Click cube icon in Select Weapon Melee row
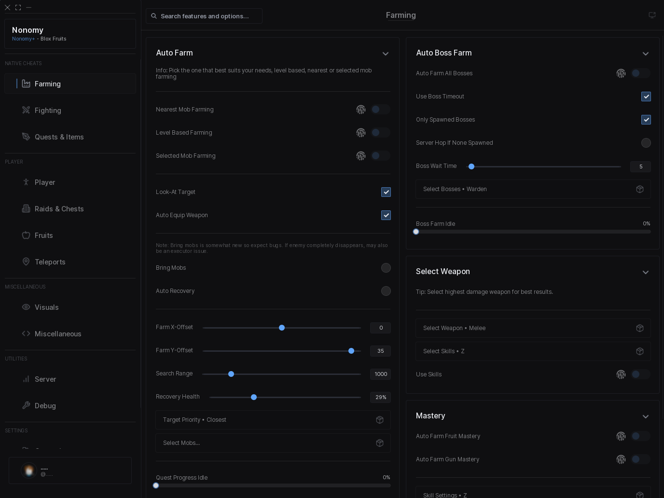This screenshot has height=498, width=664. (640, 328)
